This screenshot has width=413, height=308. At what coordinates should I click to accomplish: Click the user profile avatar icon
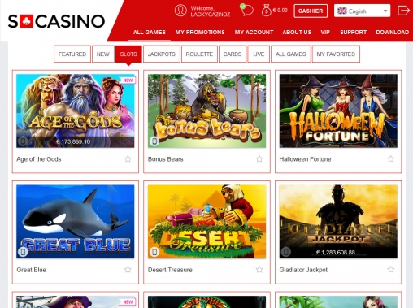(x=180, y=11)
